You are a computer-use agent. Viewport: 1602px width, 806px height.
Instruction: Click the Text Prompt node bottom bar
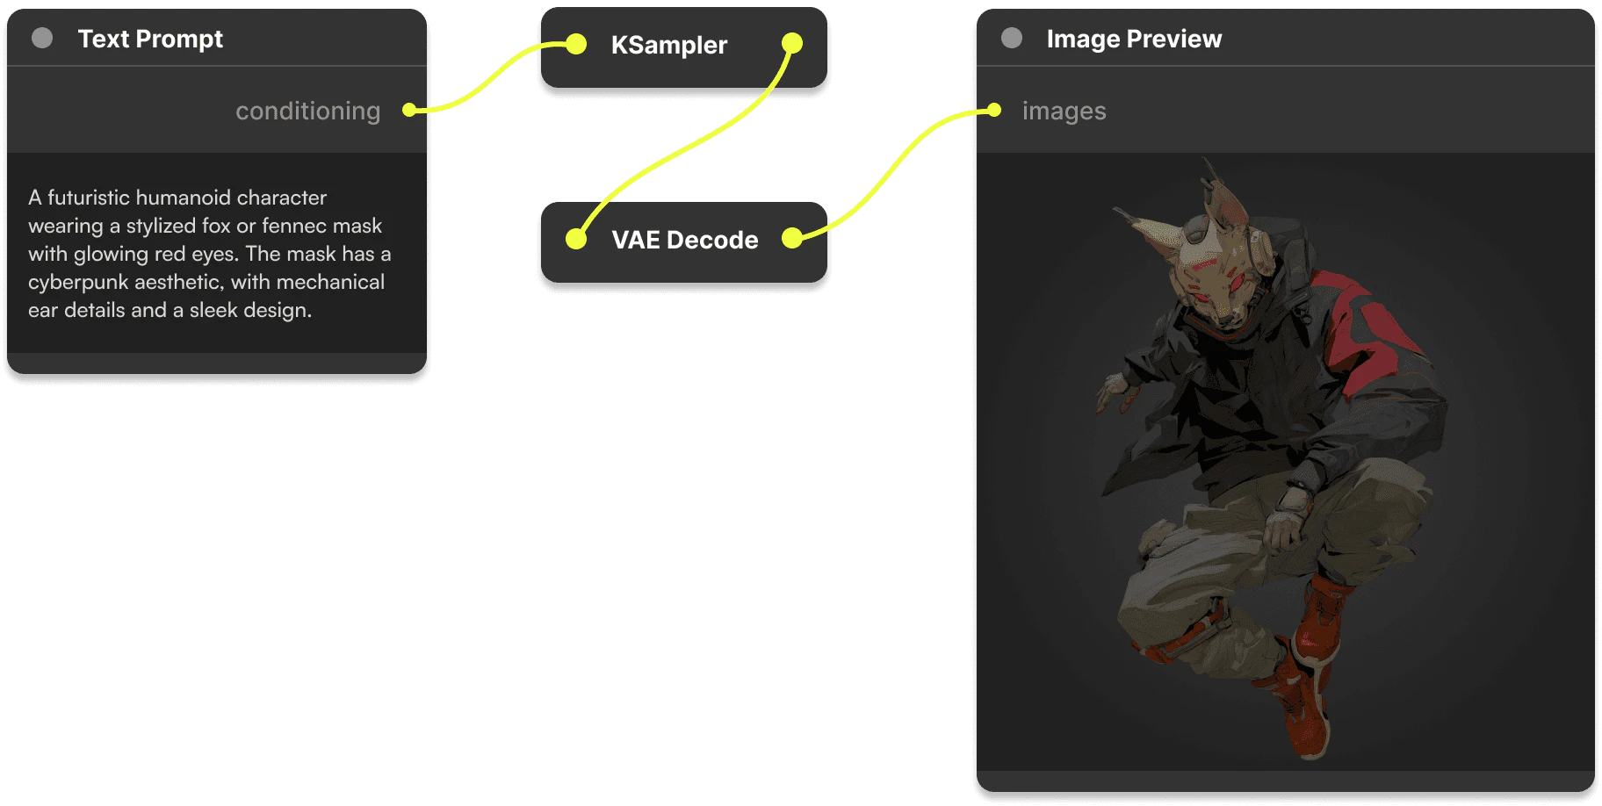(217, 363)
